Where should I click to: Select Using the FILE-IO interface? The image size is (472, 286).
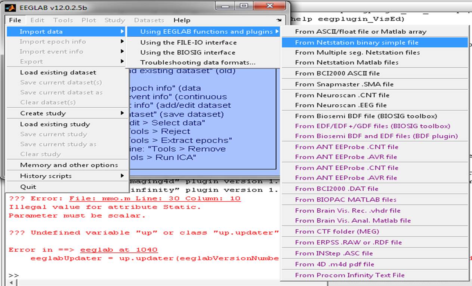[204, 43]
